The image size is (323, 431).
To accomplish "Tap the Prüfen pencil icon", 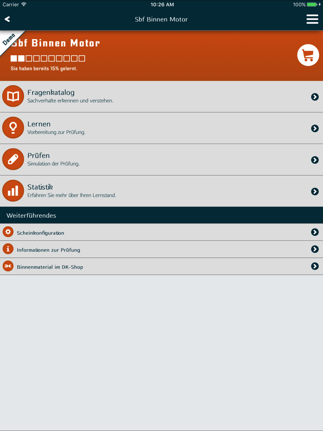I will 13,159.
